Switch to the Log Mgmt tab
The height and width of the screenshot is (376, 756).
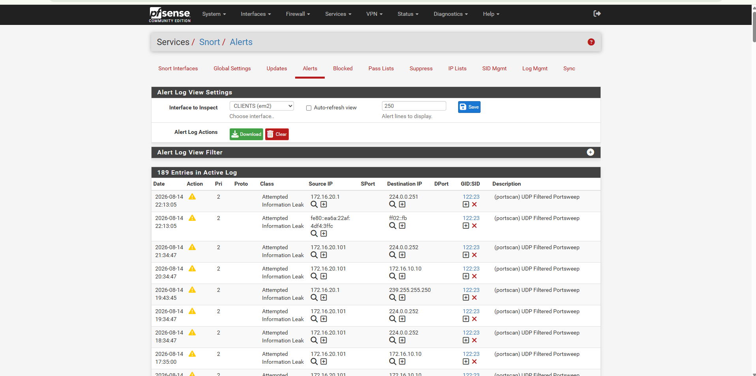pyautogui.click(x=535, y=68)
